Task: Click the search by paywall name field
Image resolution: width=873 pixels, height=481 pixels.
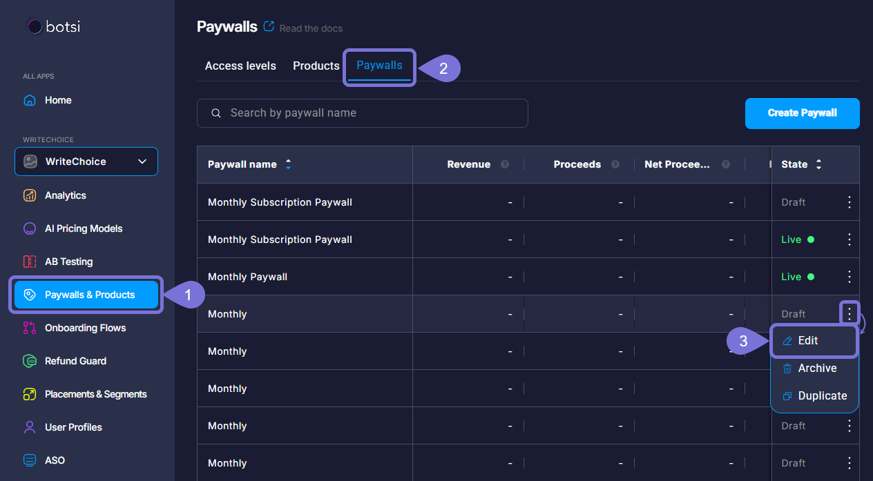Action: tap(363, 113)
